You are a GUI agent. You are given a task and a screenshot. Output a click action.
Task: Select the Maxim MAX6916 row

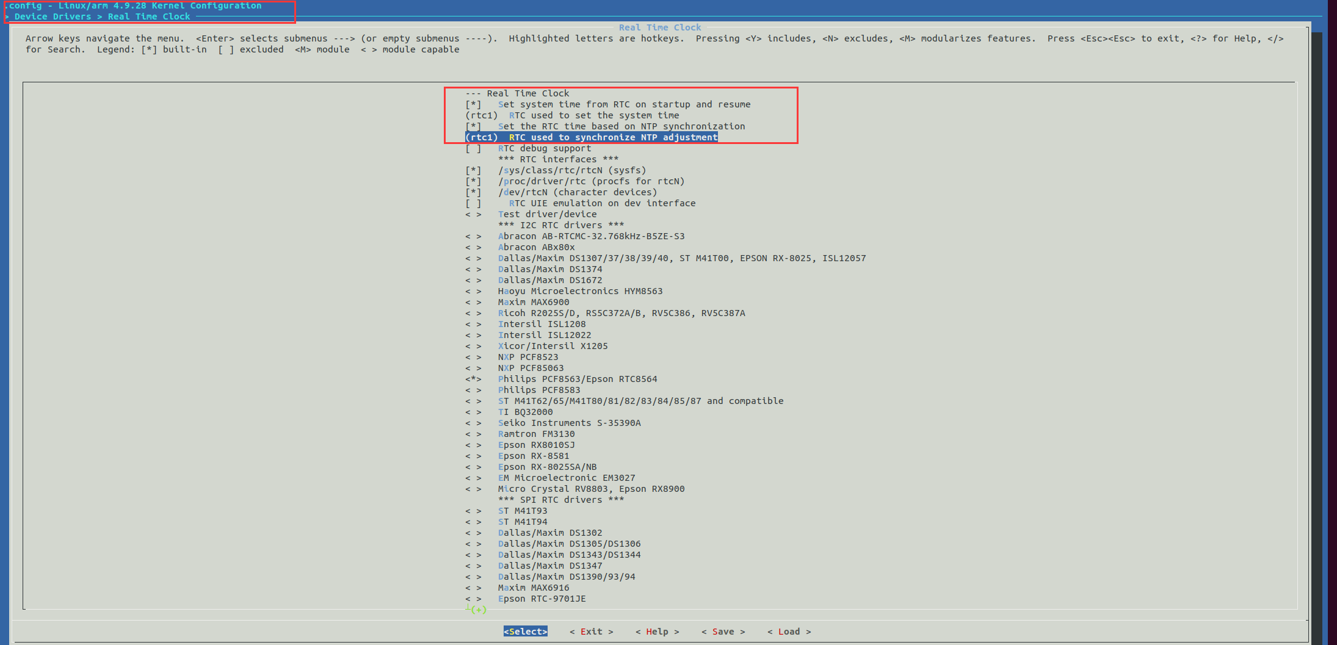point(517,588)
